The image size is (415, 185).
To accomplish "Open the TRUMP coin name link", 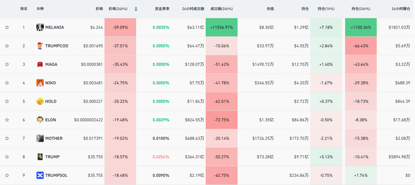I will coord(52,157).
